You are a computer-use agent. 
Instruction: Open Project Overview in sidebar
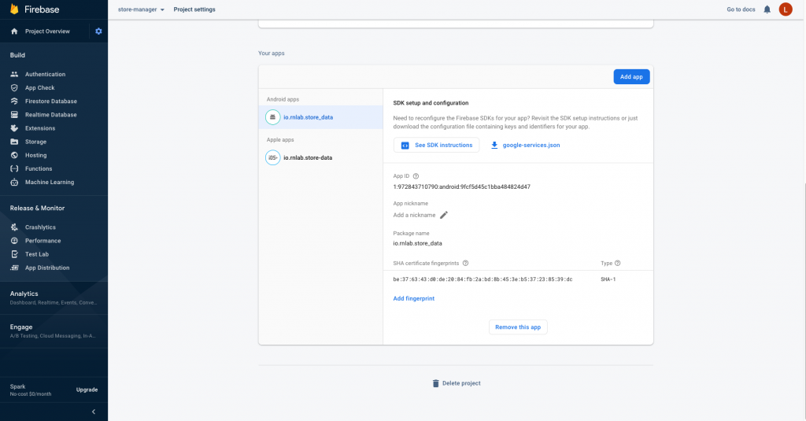pyautogui.click(x=47, y=31)
